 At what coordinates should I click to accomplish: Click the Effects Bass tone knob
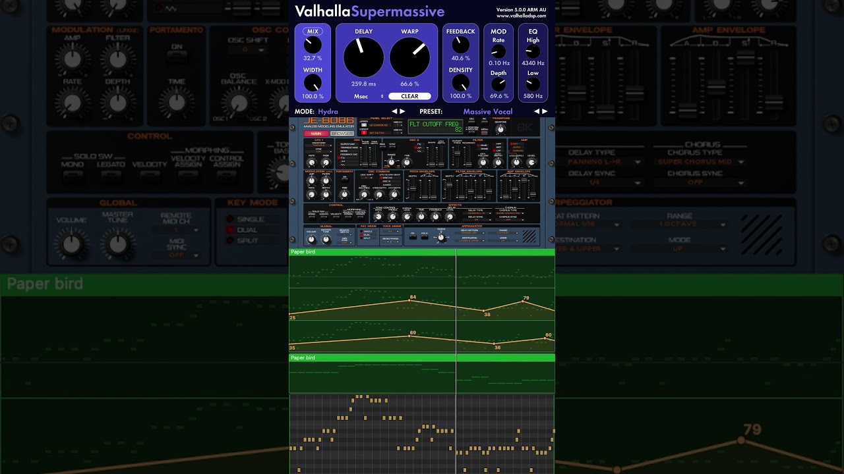378,217
